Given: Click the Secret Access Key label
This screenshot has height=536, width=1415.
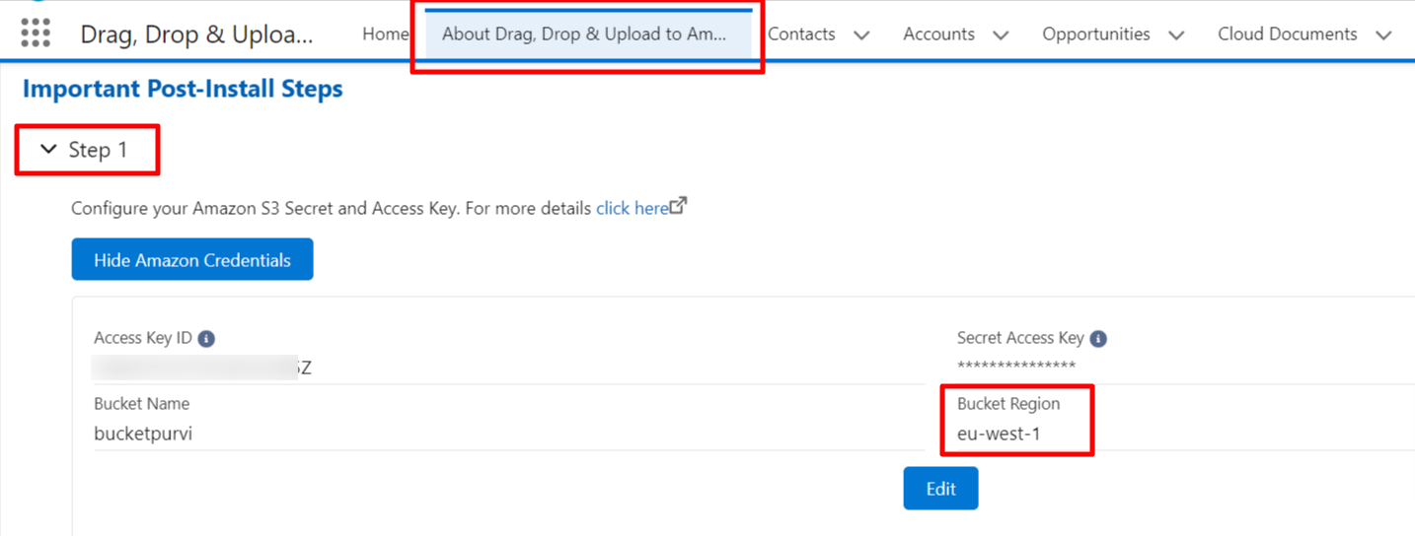Looking at the screenshot, I should [1020, 338].
